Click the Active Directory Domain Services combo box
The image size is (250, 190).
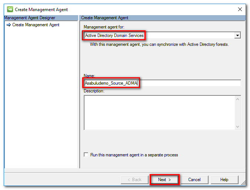(162, 35)
